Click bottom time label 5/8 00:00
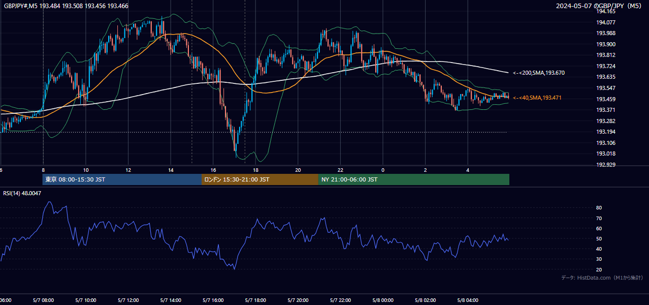This screenshot has width=649, height=305. (x=383, y=300)
